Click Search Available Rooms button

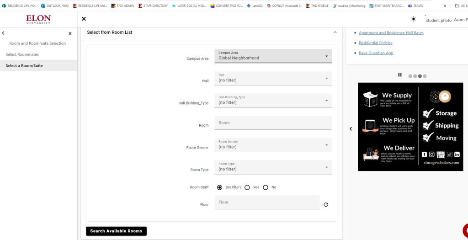116,231
